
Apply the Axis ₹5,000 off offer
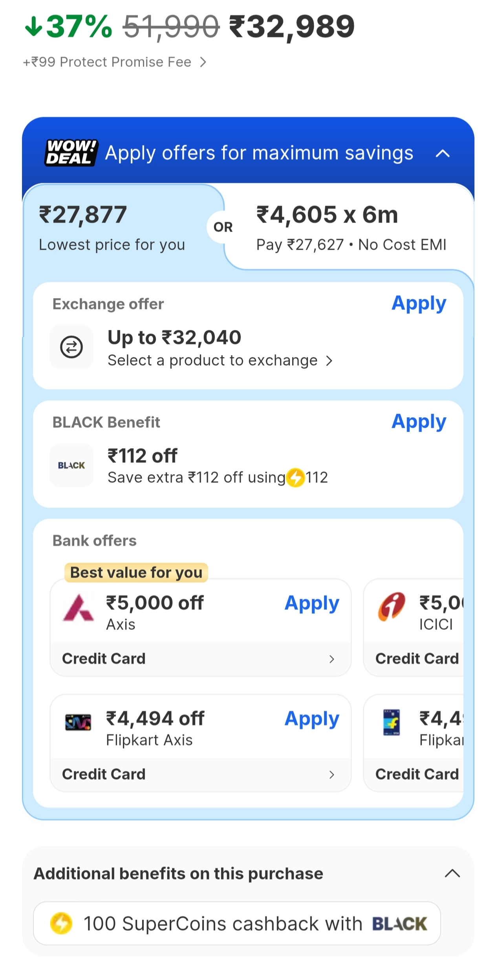pyautogui.click(x=312, y=603)
